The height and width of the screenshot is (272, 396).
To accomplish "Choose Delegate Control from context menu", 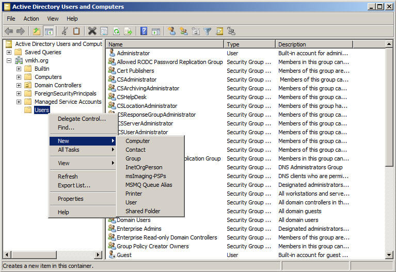I will [83, 119].
